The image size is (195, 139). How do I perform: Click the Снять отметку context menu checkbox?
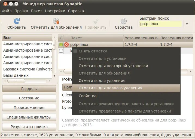(x=75, y=51)
